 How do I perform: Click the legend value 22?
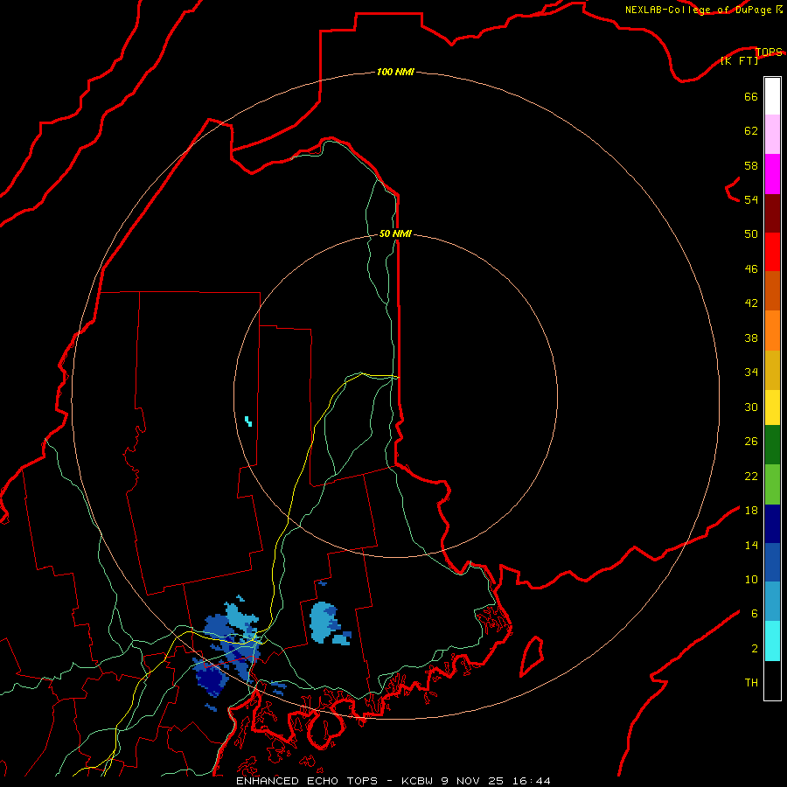click(751, 477)
